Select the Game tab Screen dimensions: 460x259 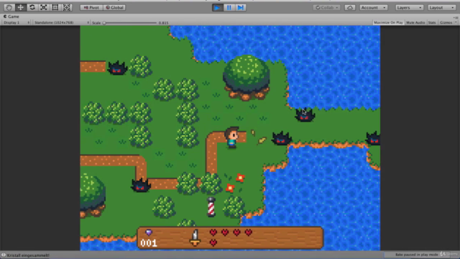pos(11,17)
